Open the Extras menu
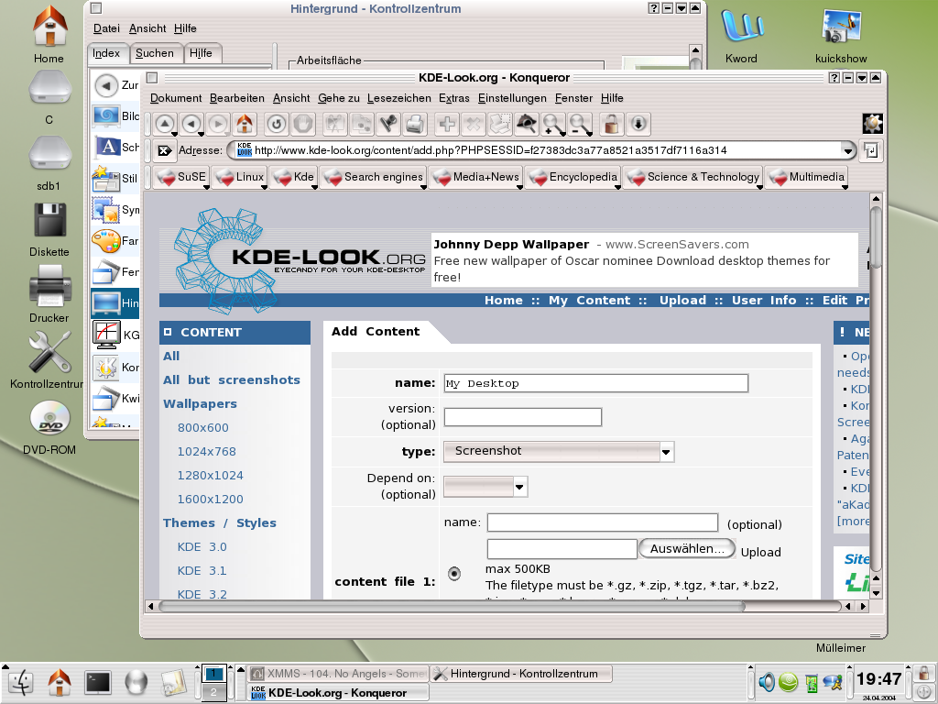Viewport: 938px width, 704px height. [454, 98]
